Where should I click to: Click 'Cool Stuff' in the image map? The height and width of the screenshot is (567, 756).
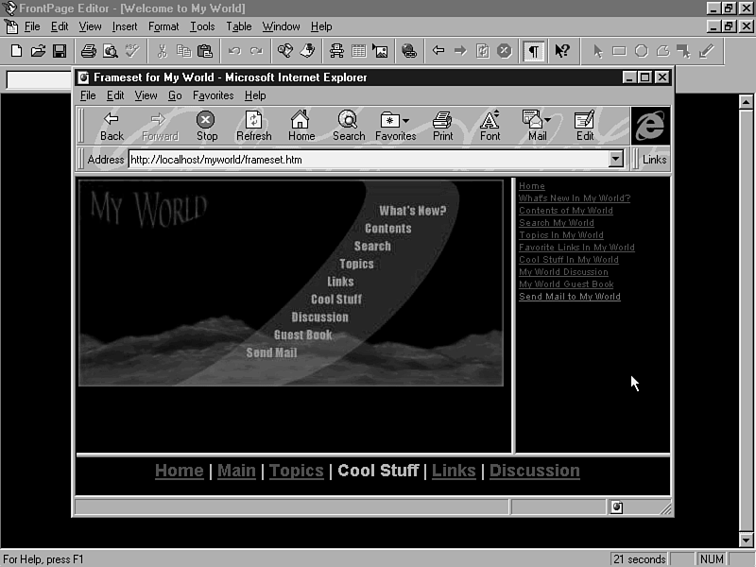(336, 300)
